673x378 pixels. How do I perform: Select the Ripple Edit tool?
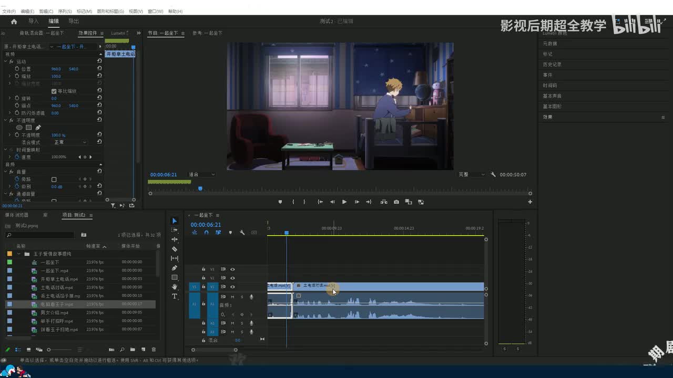(175, 239)
